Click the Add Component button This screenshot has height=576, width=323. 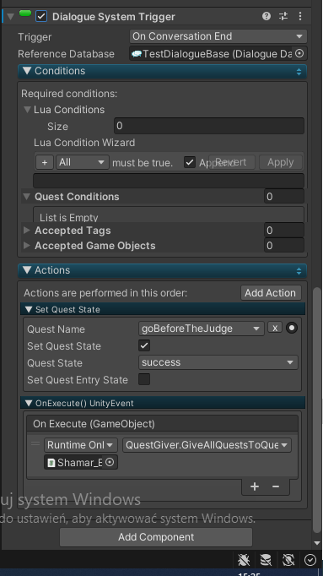[156, 537]
